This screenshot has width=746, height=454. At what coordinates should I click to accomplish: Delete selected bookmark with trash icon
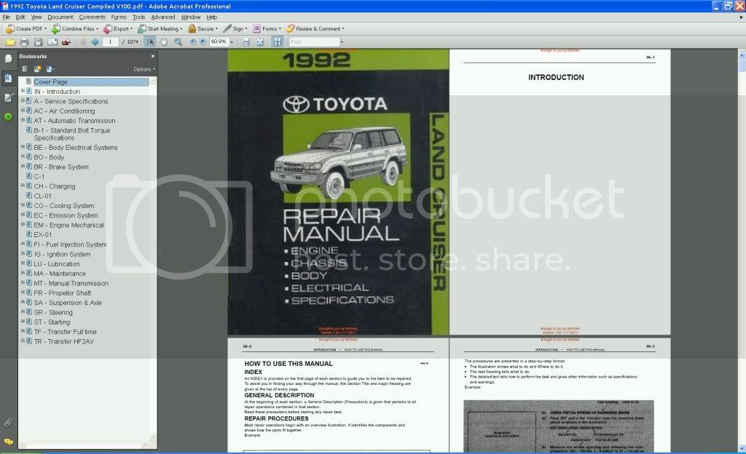click(x=24, y=69)
